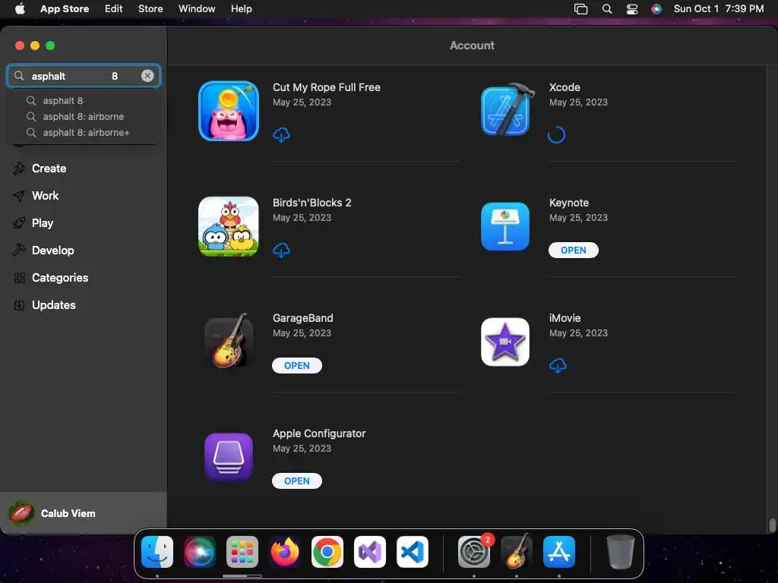The image size is (778, 583).
Task: Open Finder from the Dock
Action: point(157,552)
